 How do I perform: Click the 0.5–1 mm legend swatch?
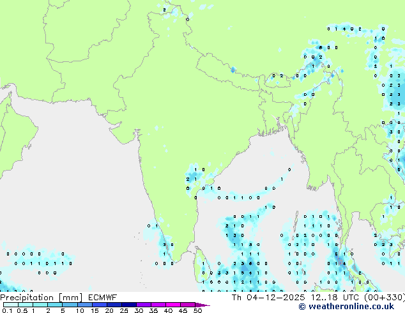[26, 305]
